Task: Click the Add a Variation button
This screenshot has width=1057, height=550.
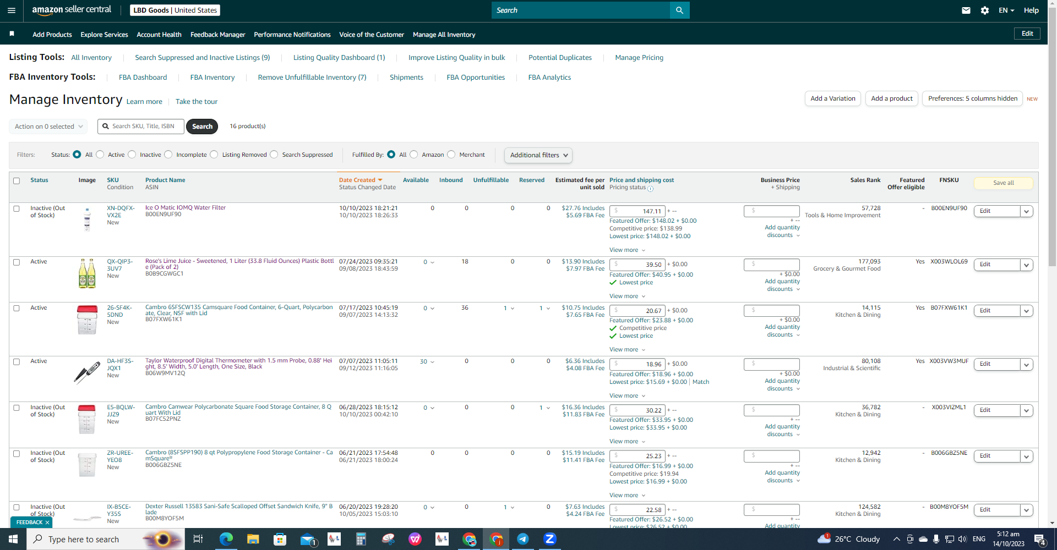Action: click(833, 98)
